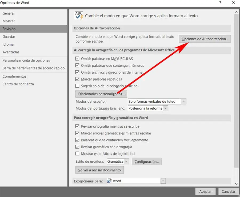Close the Opciones de Word dialog
Image resolution: width=240 pixels, height=197 pixels.
(x=234, y=3)
